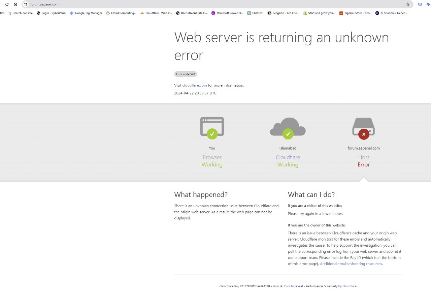The image size is (431, 295).
Task: Open the Start and grow you... bookmark
Action: coord(319,13)
